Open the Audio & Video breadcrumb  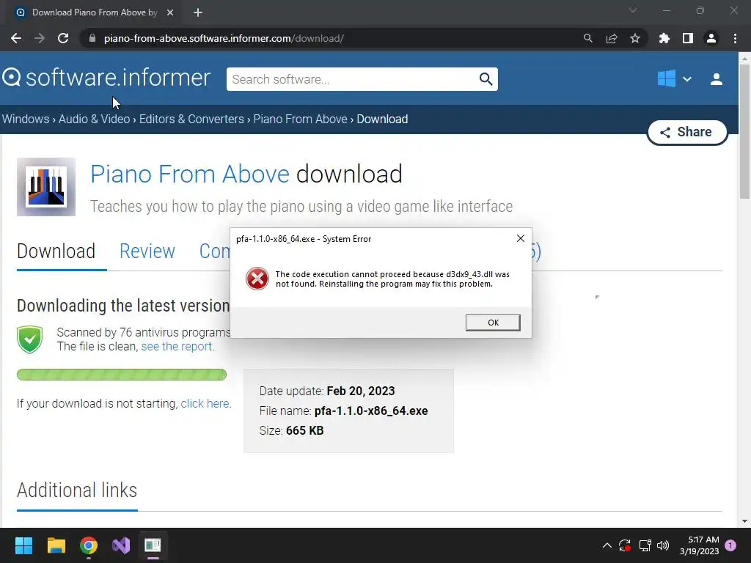[x=95, y=119]
